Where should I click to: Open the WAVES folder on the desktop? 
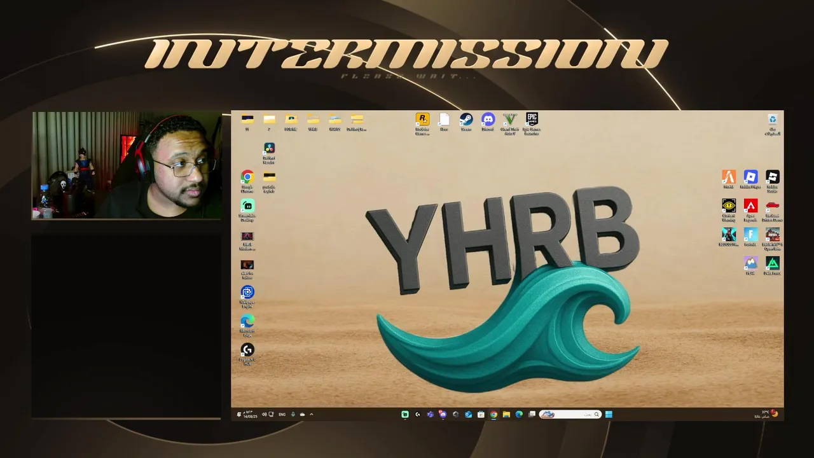[x=335, y=122]
